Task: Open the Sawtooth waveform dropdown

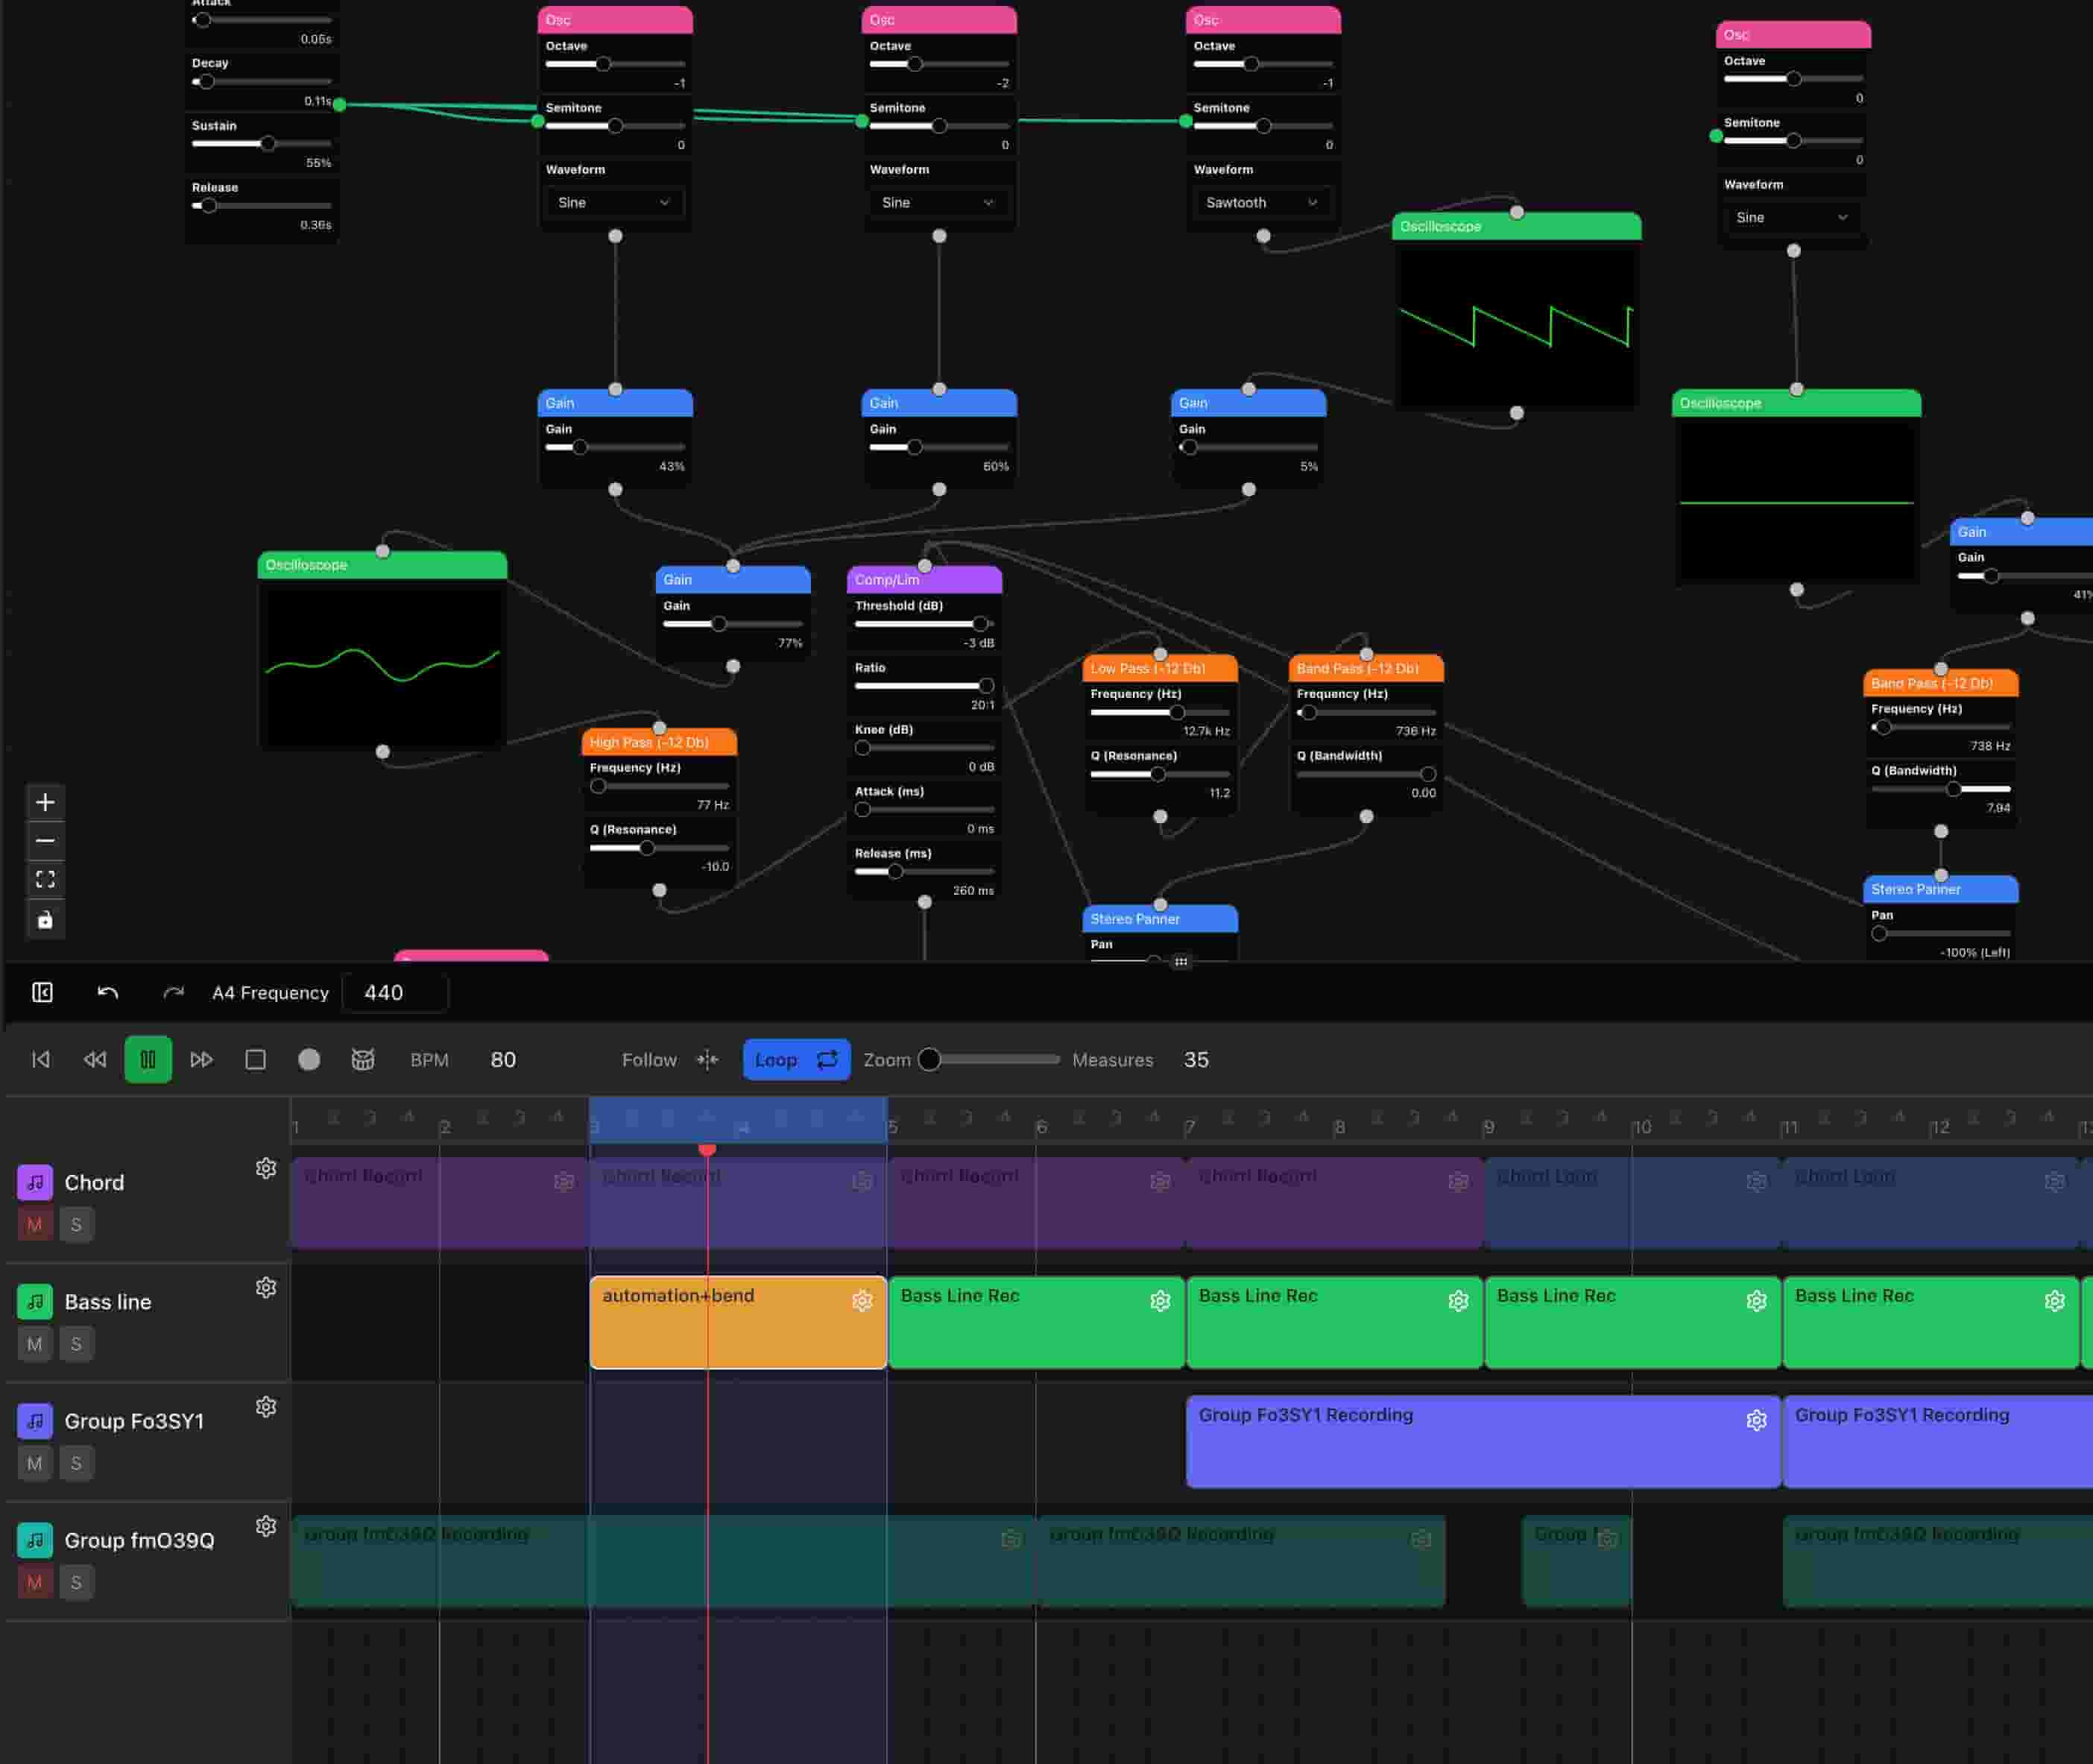Action: click(x=1263, y=202)
